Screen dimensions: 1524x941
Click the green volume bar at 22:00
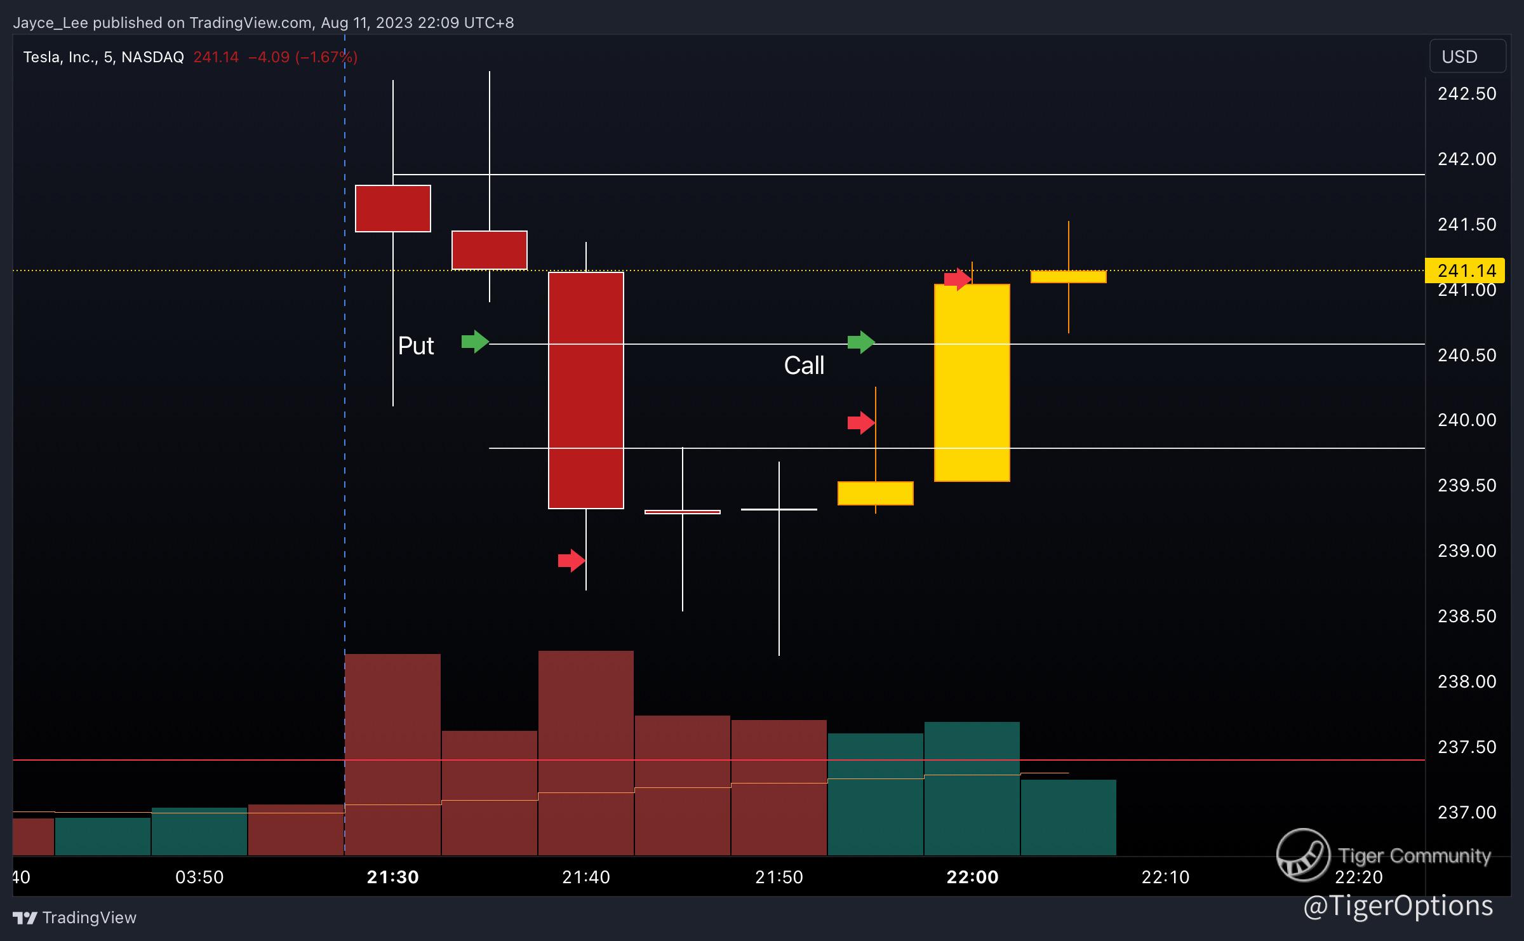point(972,813)
